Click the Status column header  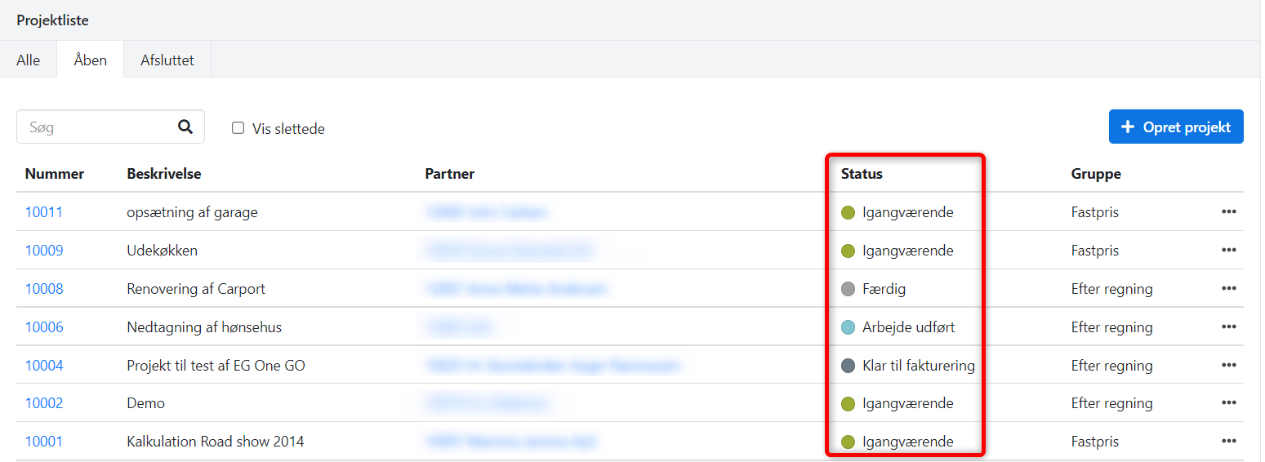coord(862,174)
